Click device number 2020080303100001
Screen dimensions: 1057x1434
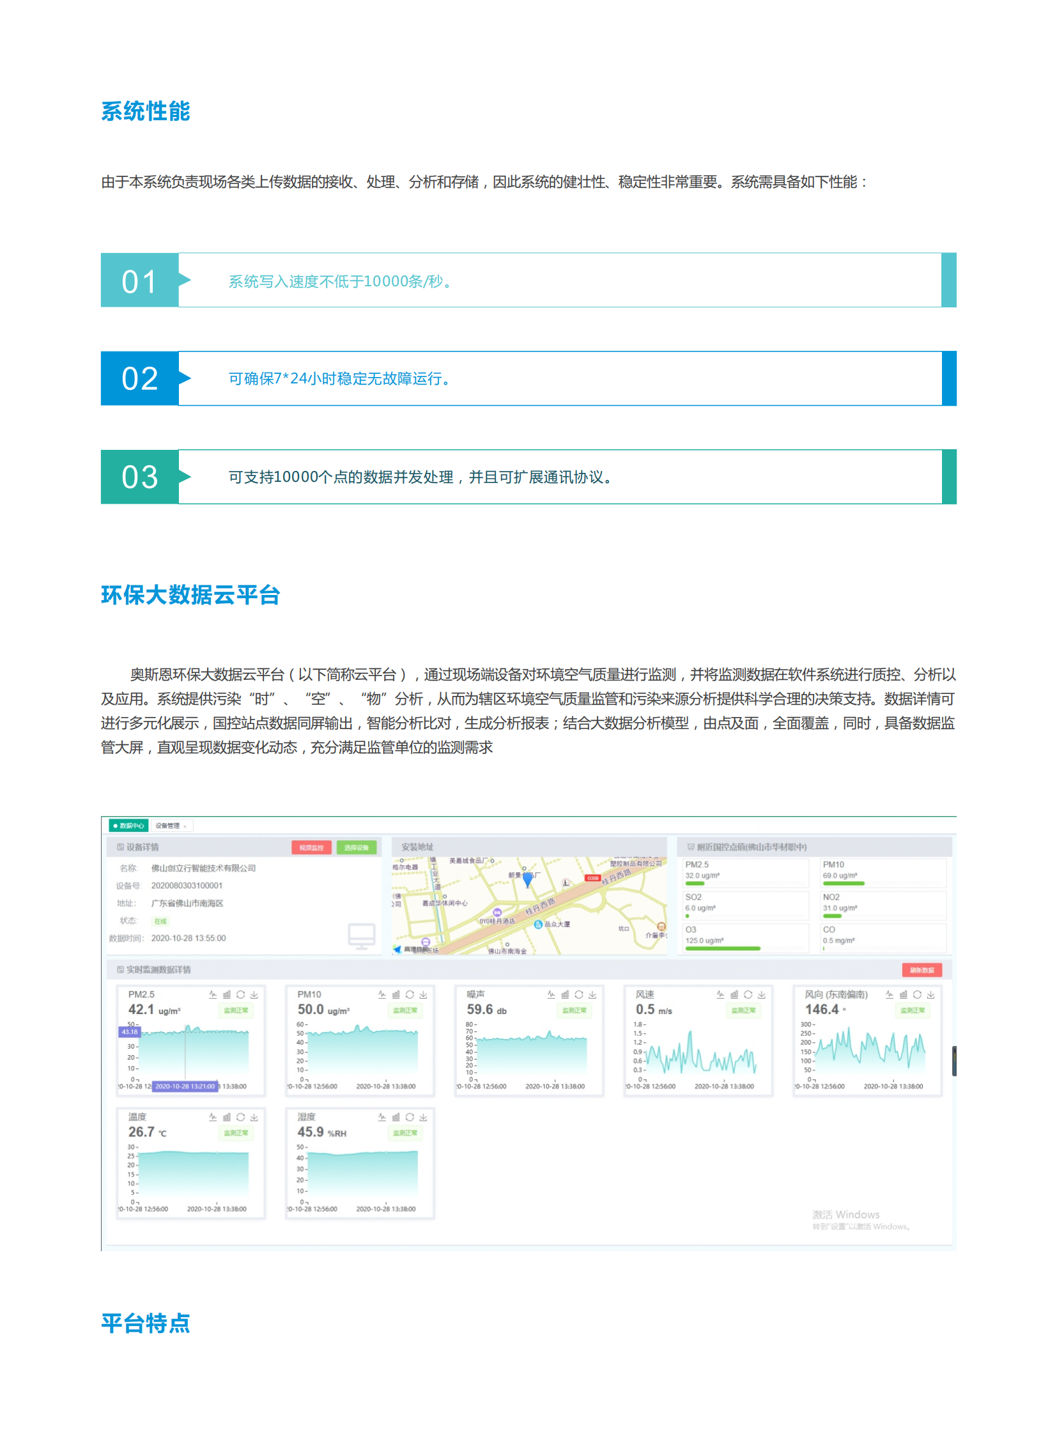187,886
